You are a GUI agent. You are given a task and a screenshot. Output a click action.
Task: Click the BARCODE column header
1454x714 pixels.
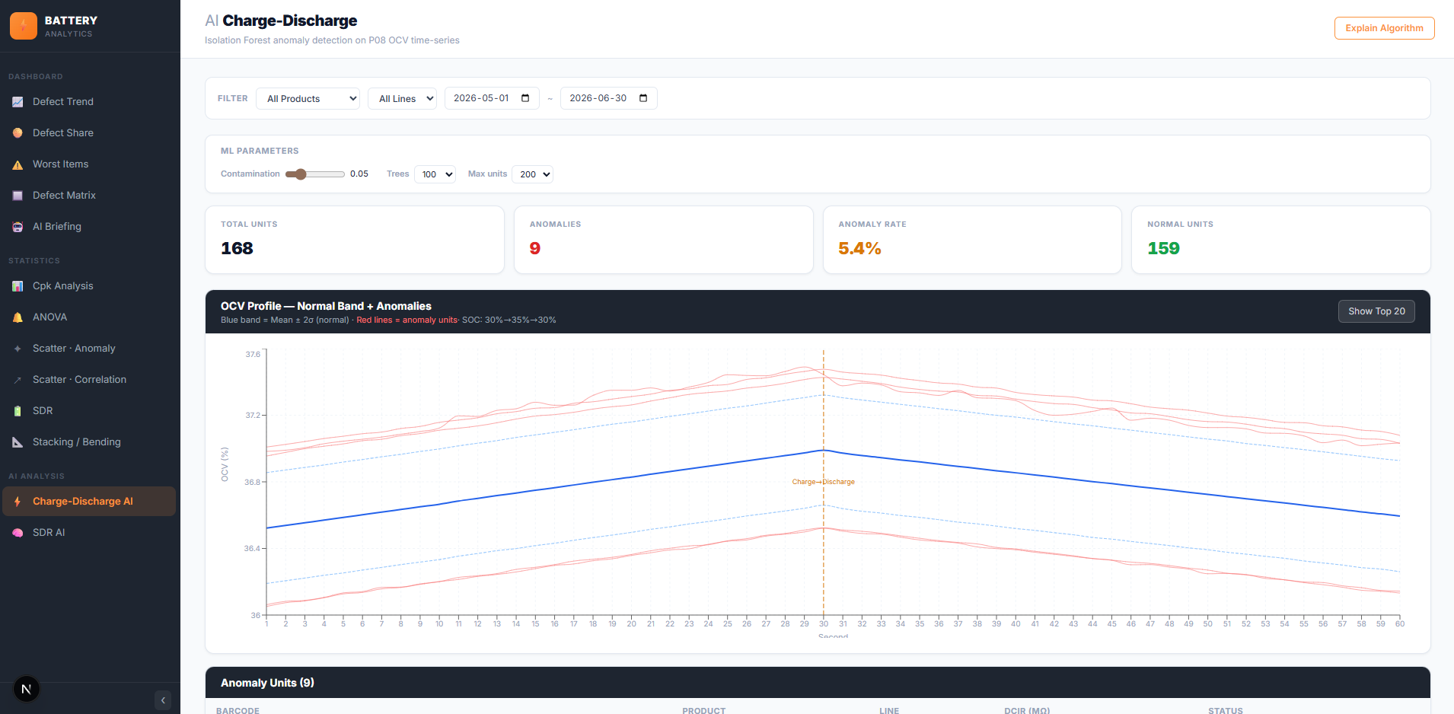point(238,711)
